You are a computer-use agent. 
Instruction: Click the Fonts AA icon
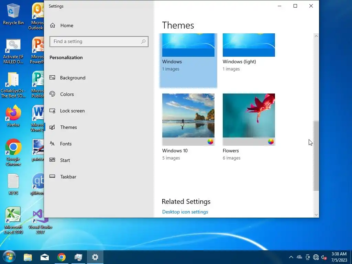pyautogui.click(x=52, y=143)
